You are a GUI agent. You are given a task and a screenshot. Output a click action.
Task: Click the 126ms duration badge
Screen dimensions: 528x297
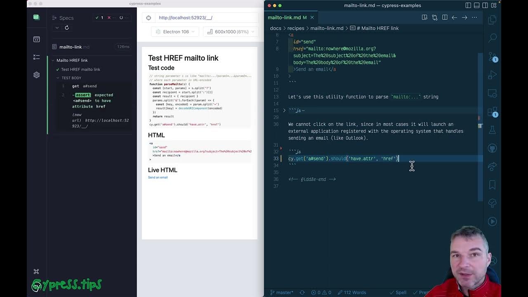click(123, 47)
